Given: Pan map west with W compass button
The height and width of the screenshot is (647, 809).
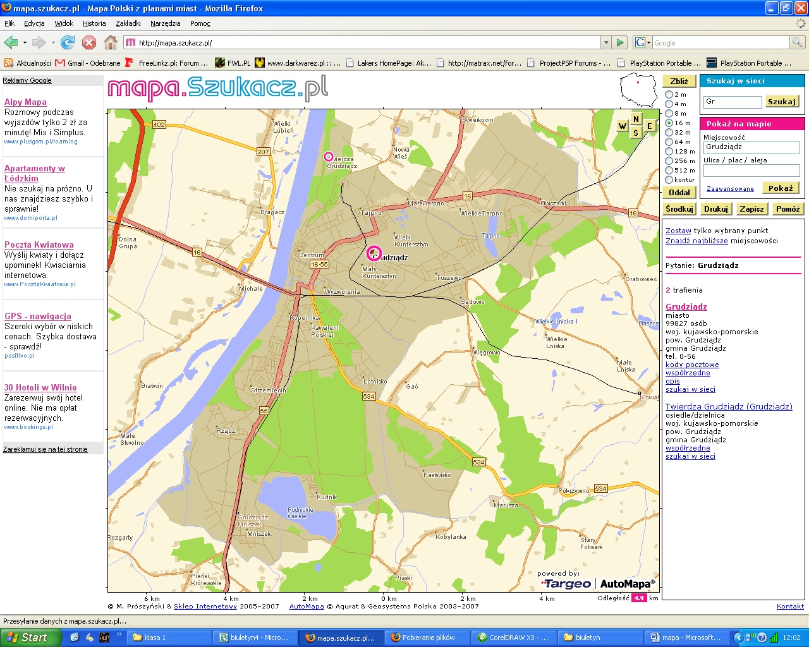Looking at the screenshot, I should point(623,126).
